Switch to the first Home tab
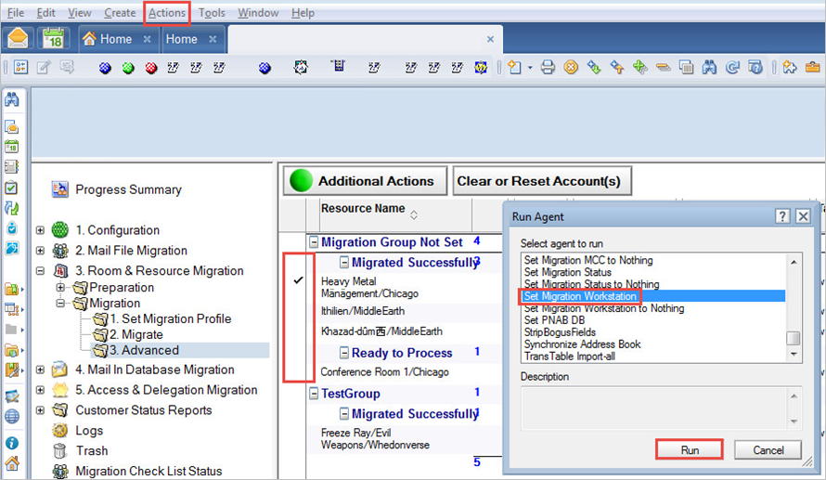This screenshot has height=480, width=826. tap(115, 39)
